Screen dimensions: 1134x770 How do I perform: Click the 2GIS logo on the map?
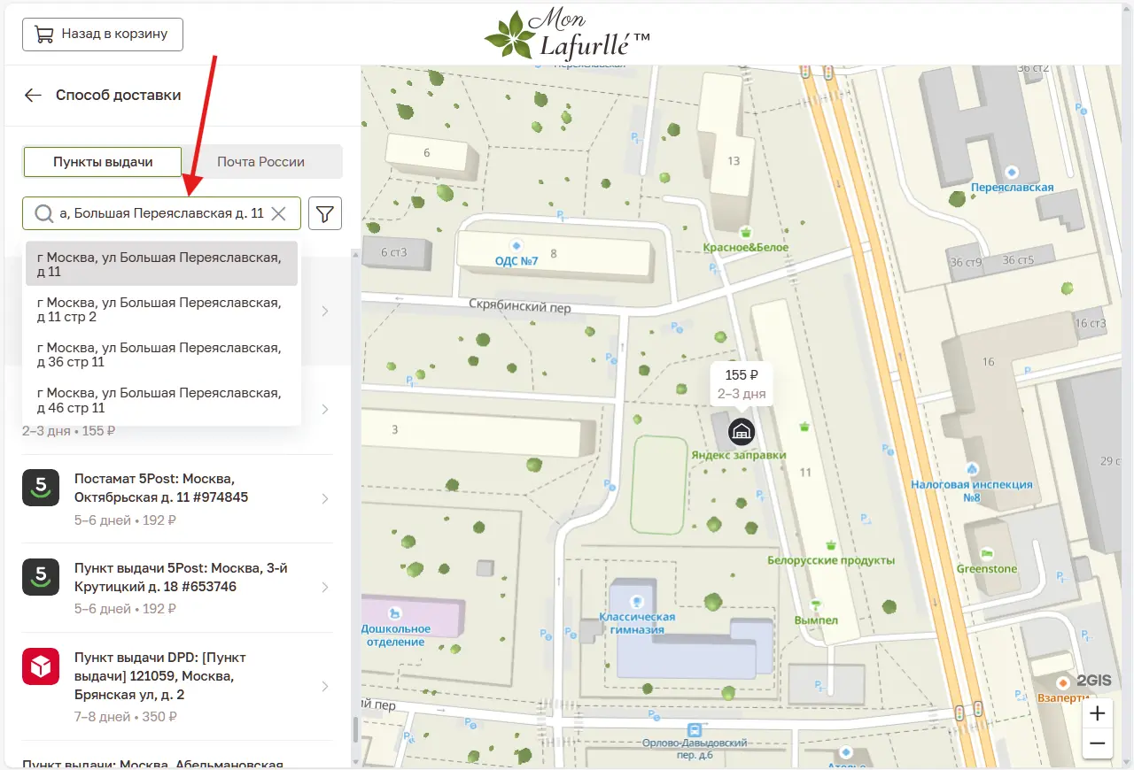click(1094, 681)
